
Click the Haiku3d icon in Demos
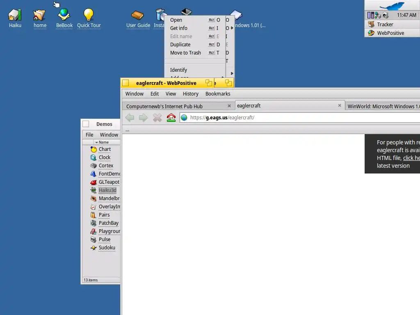pyautogui.click(x=94, y=190)
